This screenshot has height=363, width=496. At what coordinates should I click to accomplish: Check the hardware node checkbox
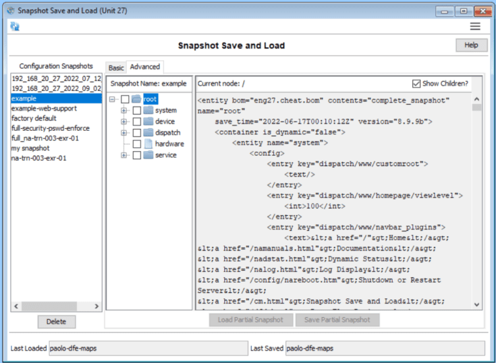136,144
